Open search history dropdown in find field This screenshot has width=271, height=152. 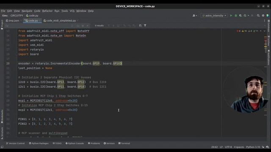7,26
